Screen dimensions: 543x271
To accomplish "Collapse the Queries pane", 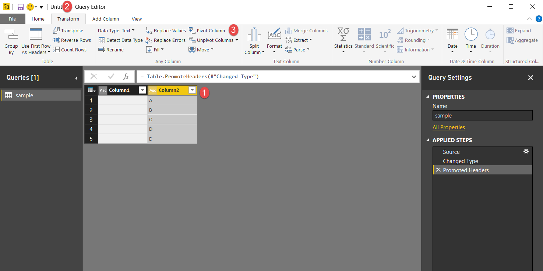I will (76, 78).
